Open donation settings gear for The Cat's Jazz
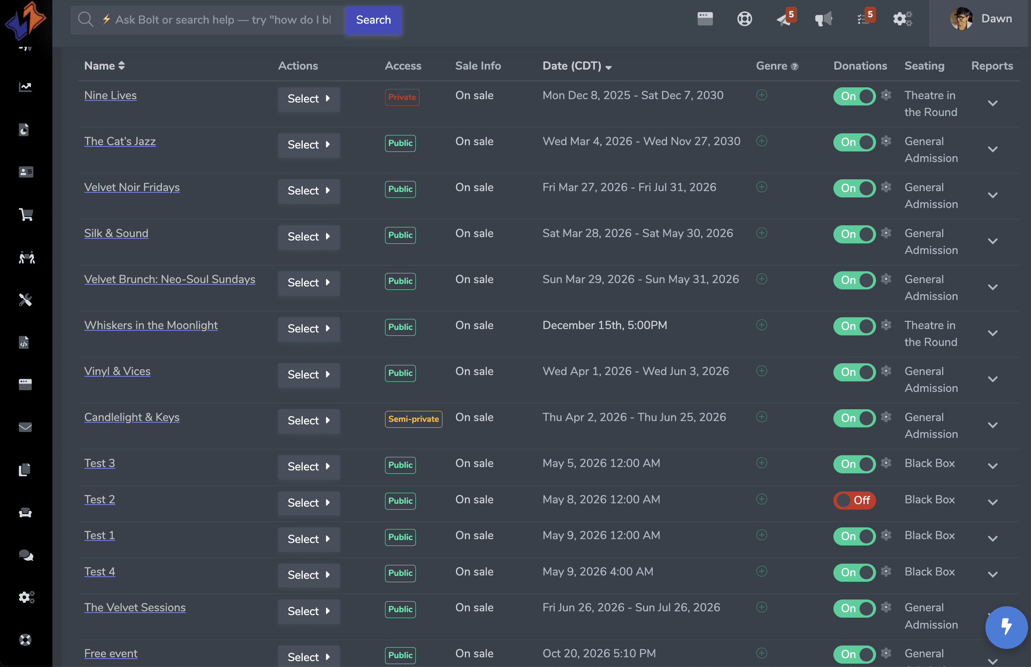Image resolution: width=1031 pixels, height=667 pixels. point(886,141)
